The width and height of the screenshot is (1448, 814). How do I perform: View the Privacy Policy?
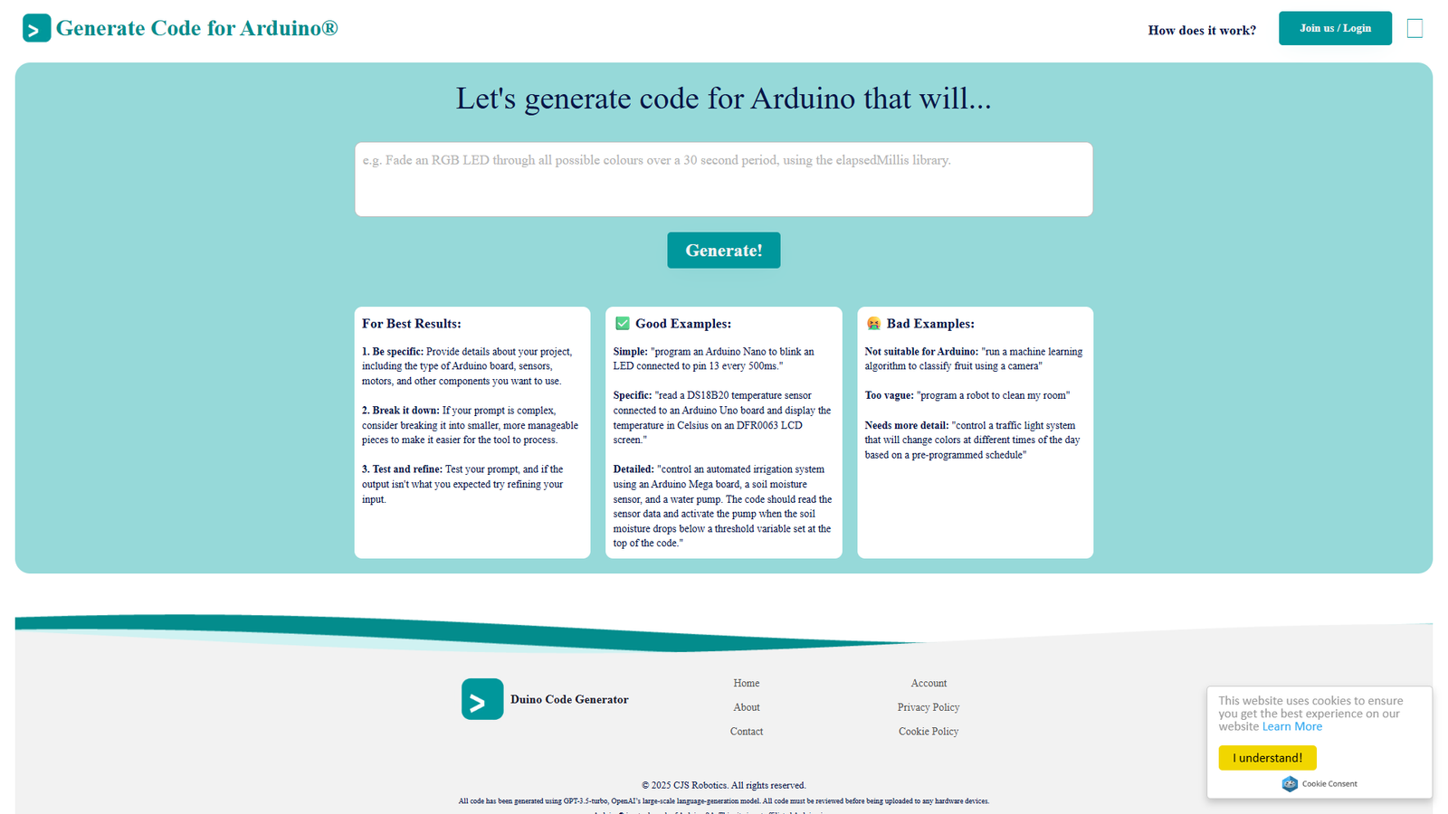[x=929, y=706]
